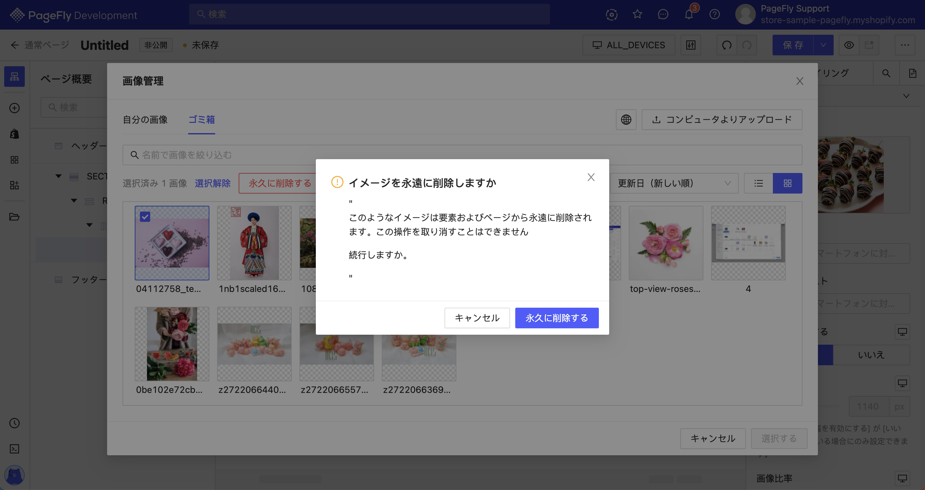The image size is (925, 490).
Task: Select the いいえ toggle option
Action: pos(871,355)
